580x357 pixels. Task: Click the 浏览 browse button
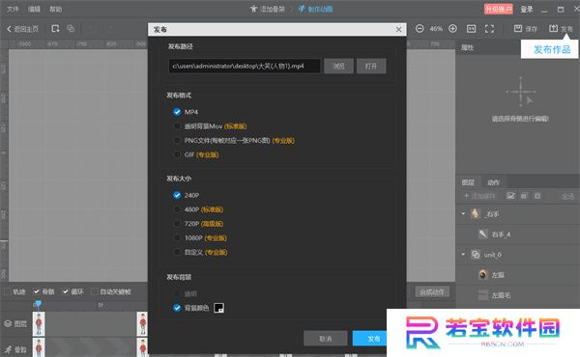click(338, 66)
